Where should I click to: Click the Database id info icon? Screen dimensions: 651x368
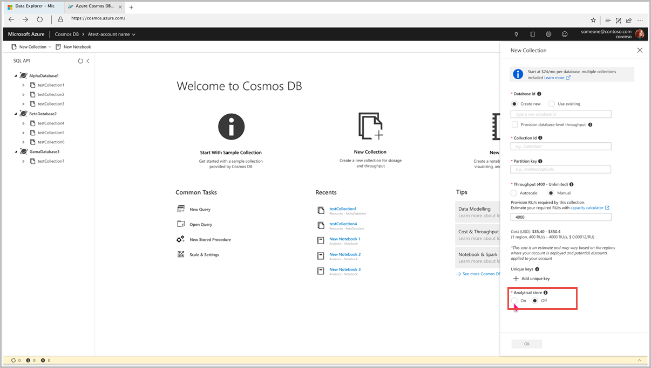(x=539, y=94)
